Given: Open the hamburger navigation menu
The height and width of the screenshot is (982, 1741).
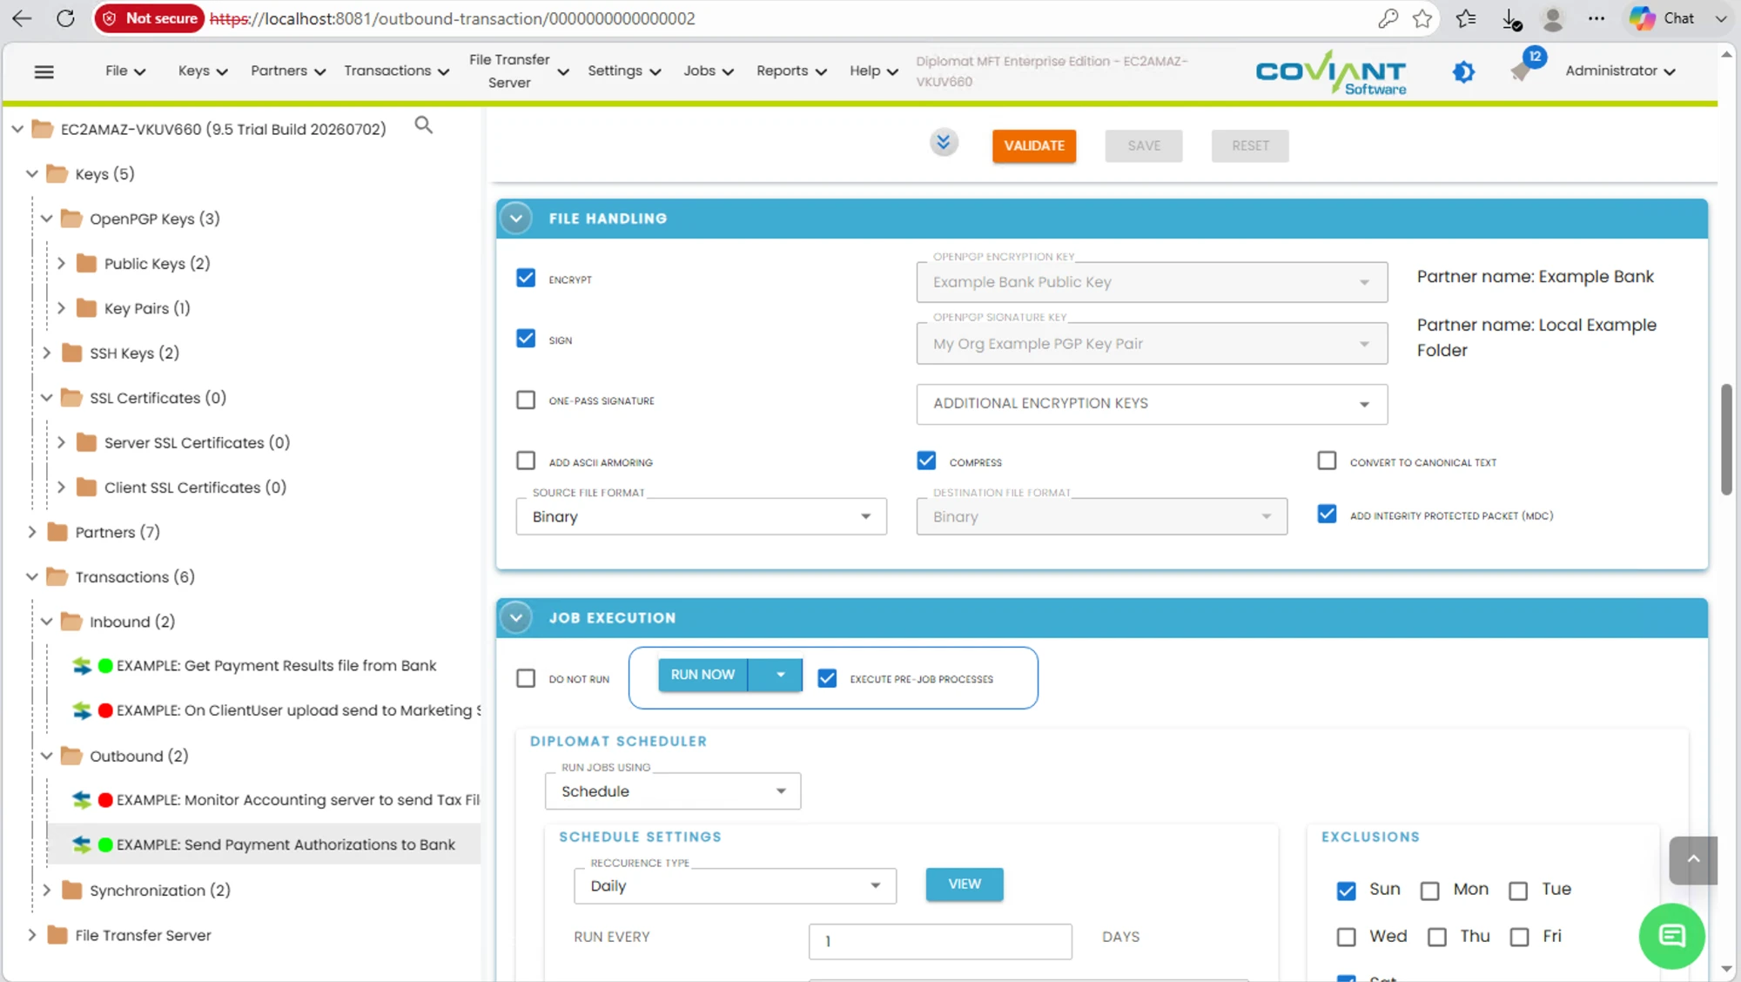Looking at the screenshot, I should point(44,71).
